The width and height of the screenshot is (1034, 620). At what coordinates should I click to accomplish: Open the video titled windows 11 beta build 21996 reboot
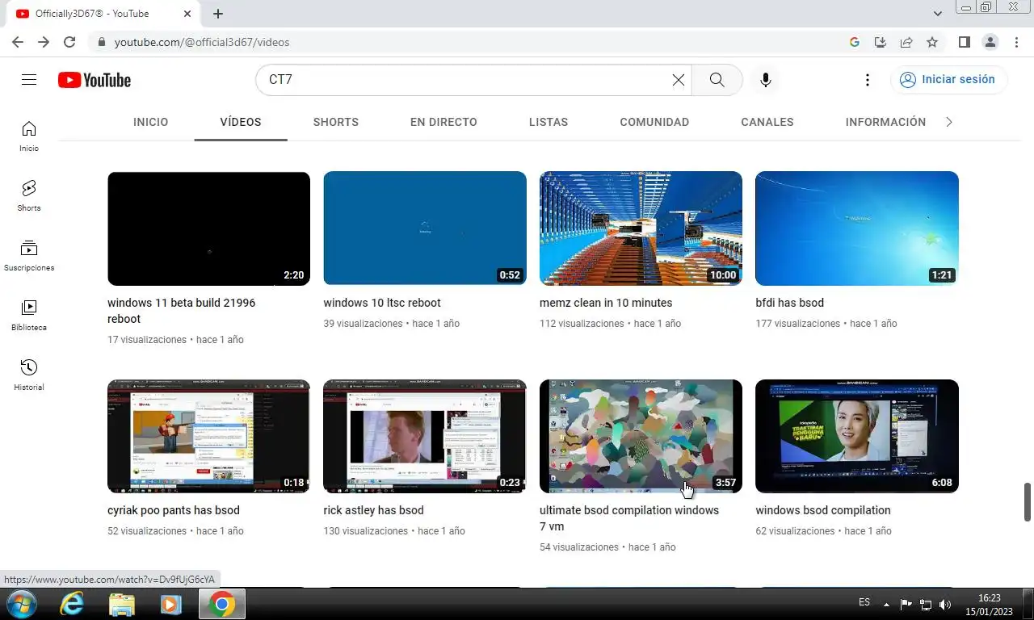181,311
